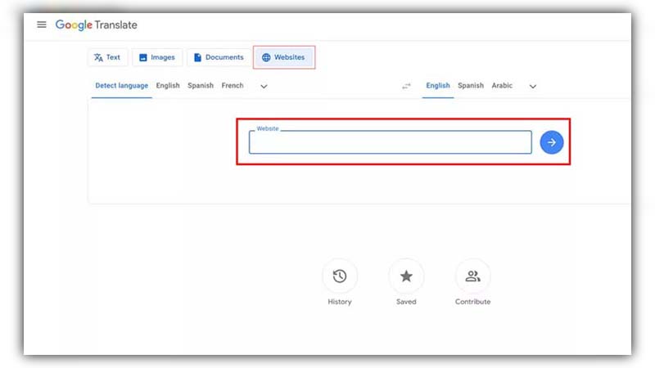Select Arabic as target language
The width and height of the screenshot is (655, 368).
point(502,86)
